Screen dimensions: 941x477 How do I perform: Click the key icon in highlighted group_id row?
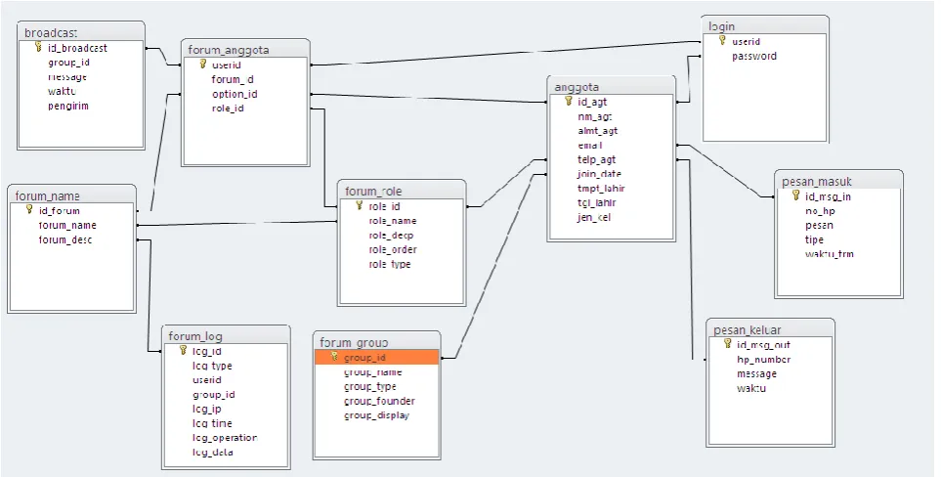coord(334,357)
